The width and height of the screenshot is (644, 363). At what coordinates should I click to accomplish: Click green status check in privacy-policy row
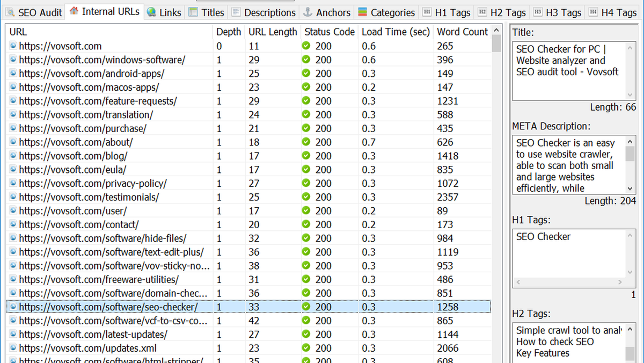306,183
